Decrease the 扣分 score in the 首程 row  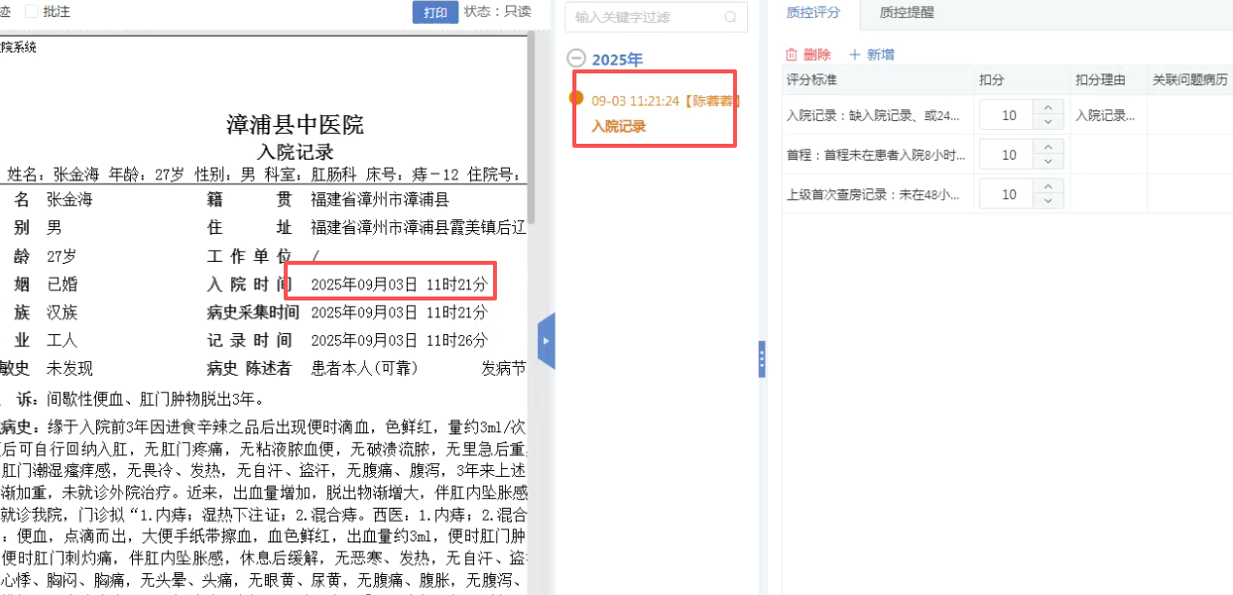(x=1048, y=162)
